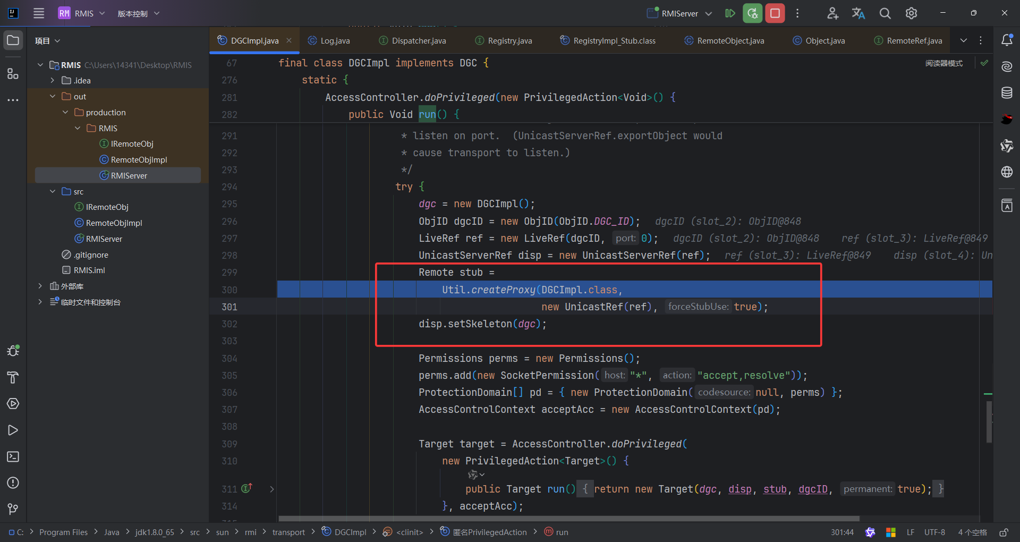This screenshot has height=542, width=1020.
Task: Click the green inspection checkmark
Action: coord(984,63)
